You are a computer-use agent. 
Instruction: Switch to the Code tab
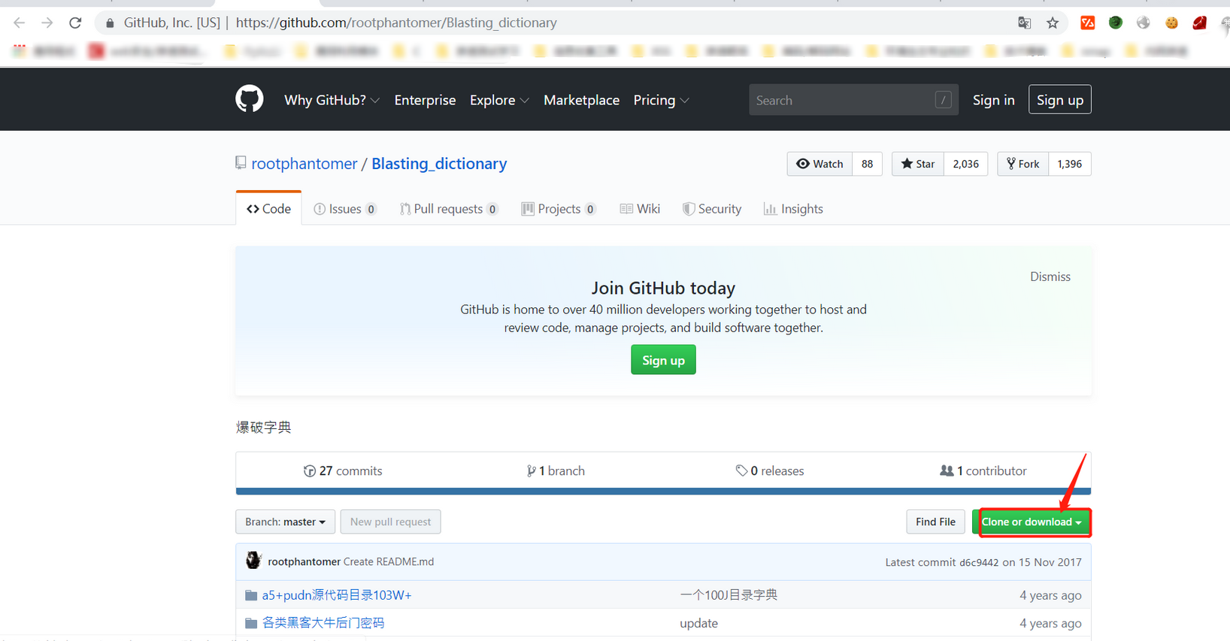pyautogui.click(x=268, y=209)
